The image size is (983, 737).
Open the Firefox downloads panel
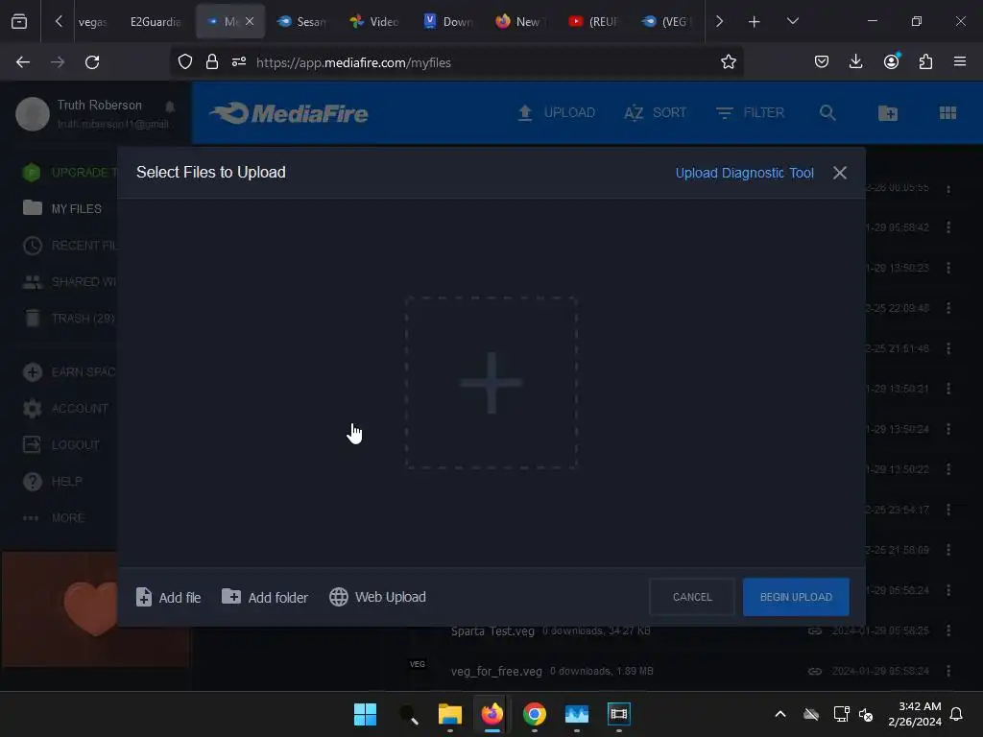855,61
